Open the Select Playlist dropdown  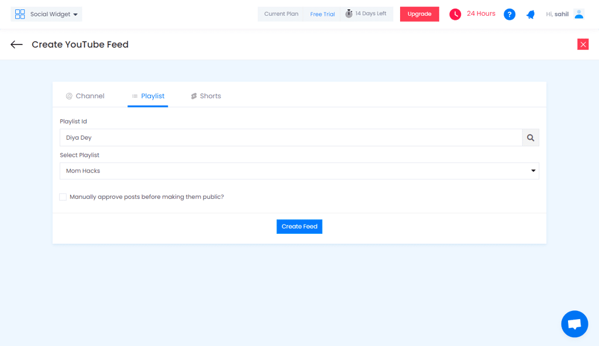tap(299, 170)
